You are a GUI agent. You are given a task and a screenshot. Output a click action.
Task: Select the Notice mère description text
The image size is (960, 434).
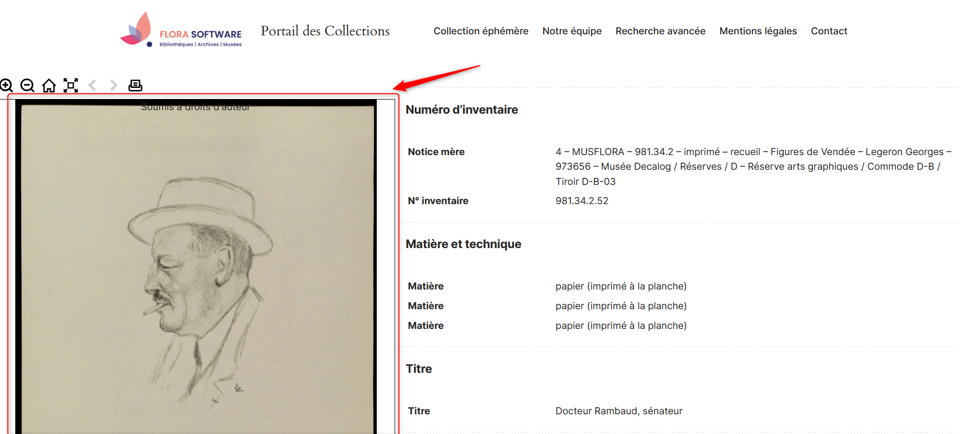pos(753,166)
